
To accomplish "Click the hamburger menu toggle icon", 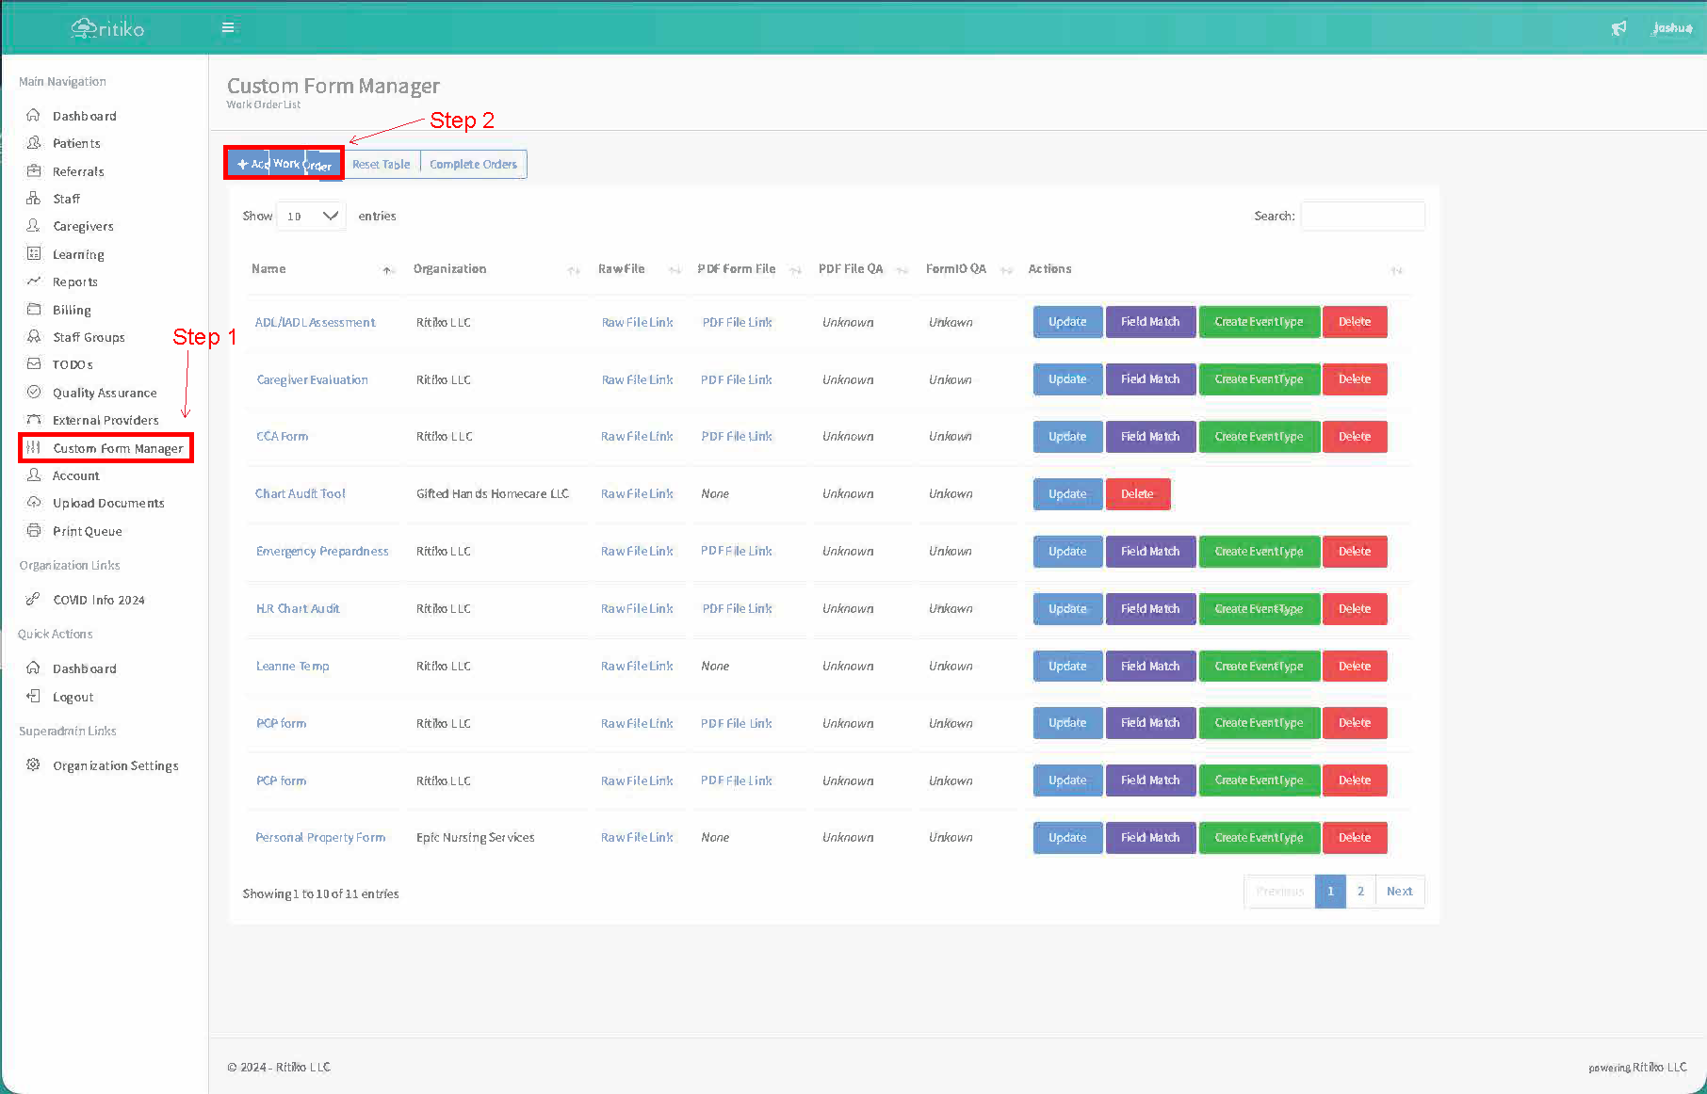I will [x=228, y=28].
